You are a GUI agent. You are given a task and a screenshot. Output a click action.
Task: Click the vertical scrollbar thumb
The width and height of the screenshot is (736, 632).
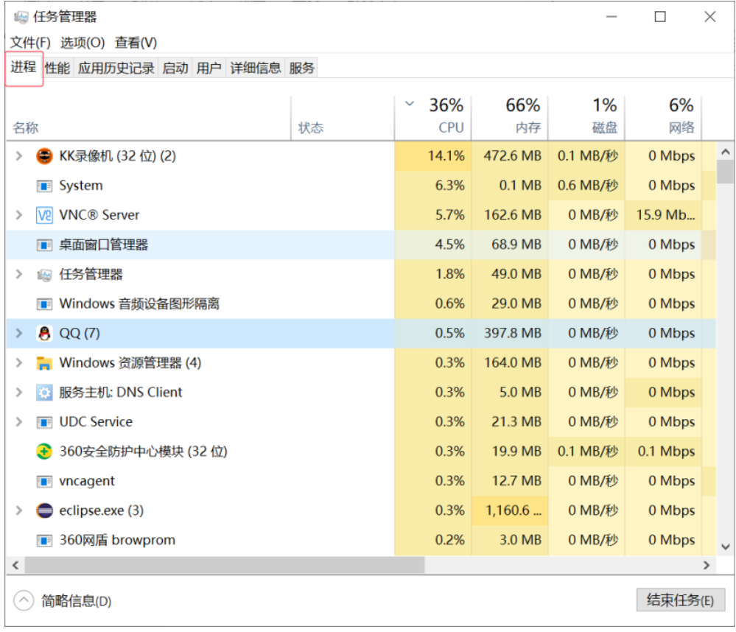[x=726, y=172]
